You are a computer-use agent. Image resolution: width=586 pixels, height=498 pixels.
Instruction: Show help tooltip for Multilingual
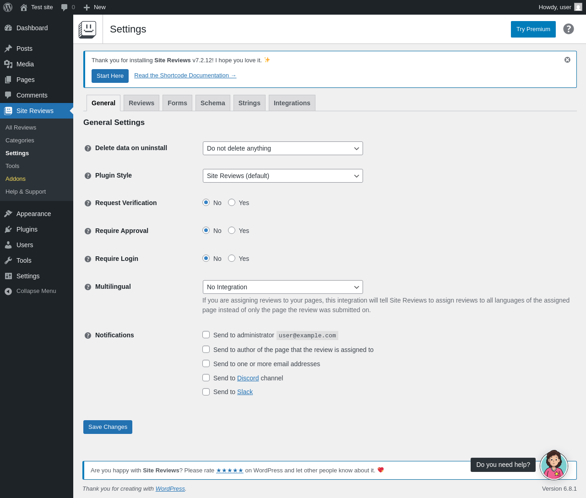(88, 287)
